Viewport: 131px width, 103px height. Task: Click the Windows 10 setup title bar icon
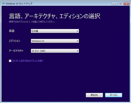click(3, 3)
